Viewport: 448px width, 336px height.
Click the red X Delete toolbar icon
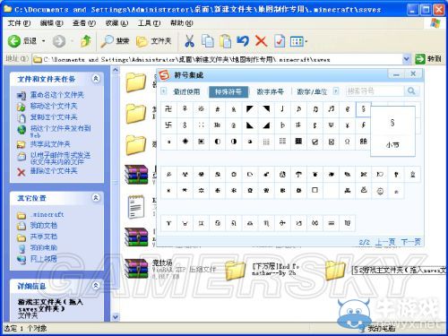[261, 41]
